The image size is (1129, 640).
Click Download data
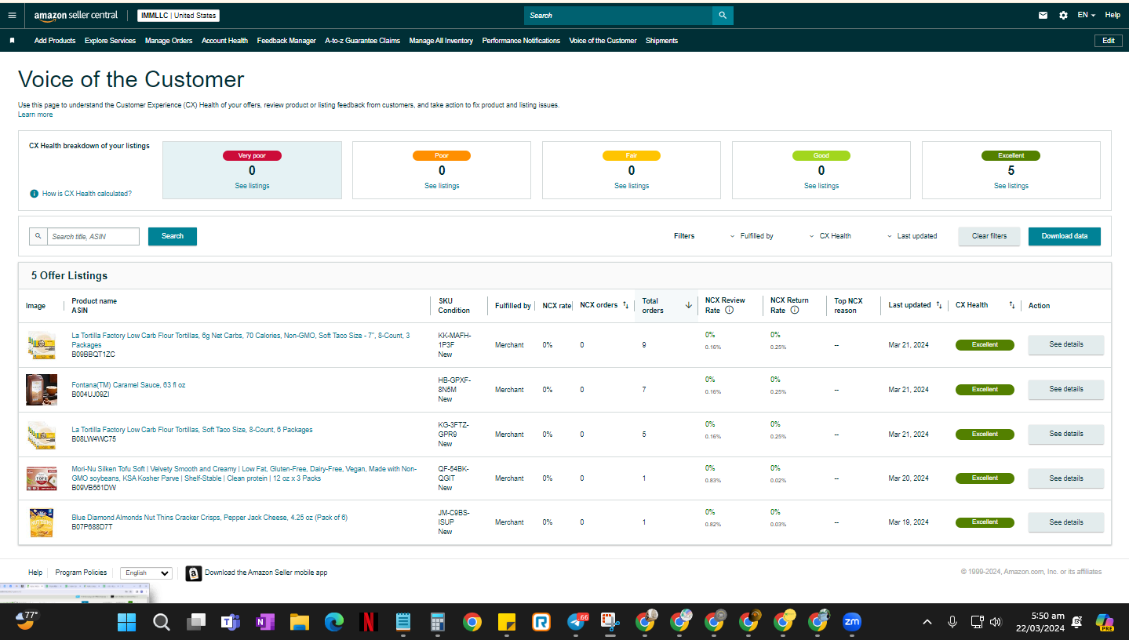coord(1065,236)
